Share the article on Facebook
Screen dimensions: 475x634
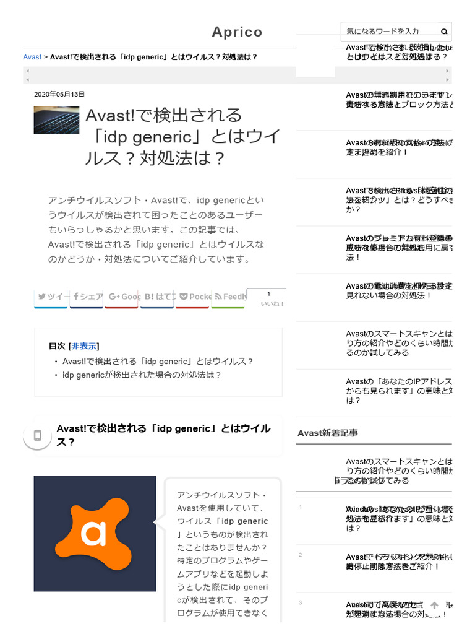[x=87, y=297]
